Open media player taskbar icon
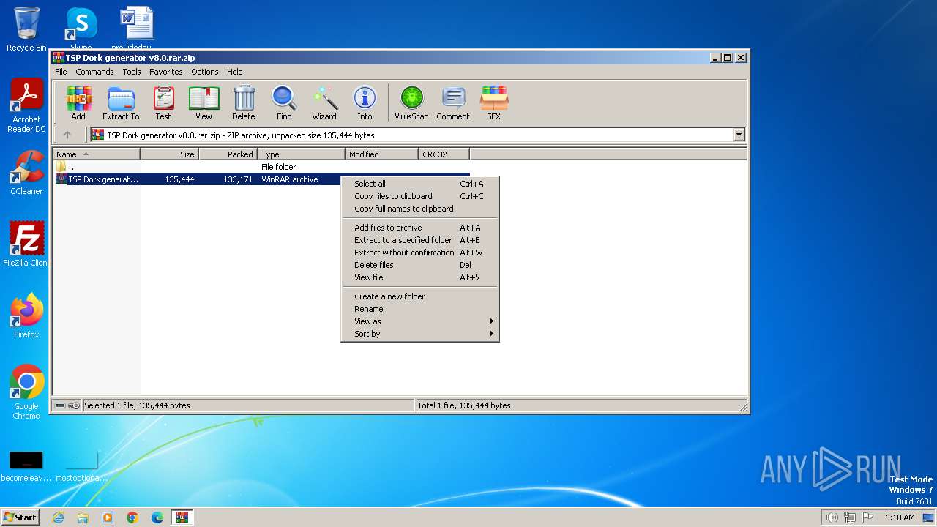Viewport: 937px width, 527px height. (x=108, y=517)
